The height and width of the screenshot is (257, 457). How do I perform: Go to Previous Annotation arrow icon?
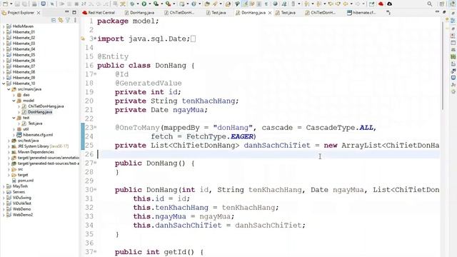[x=318, y=4]
